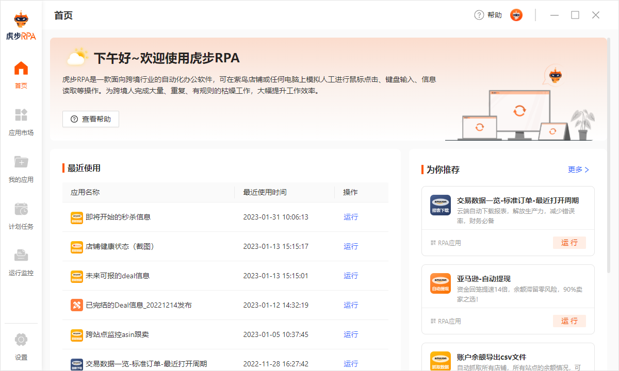The height and width of the screenshot is (371, 619).
Task: Minimize the 虎步RPA window
Action: coord(555,15)
